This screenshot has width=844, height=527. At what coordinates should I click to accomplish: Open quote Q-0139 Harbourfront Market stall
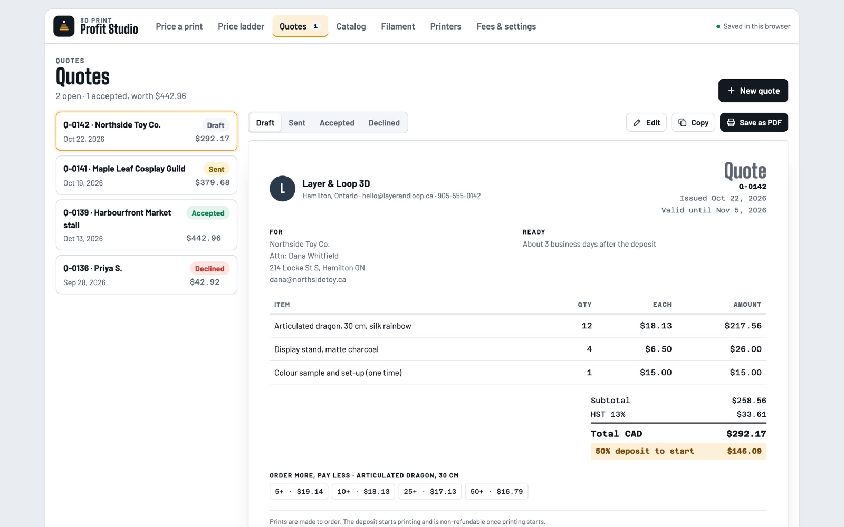(147, 225)
